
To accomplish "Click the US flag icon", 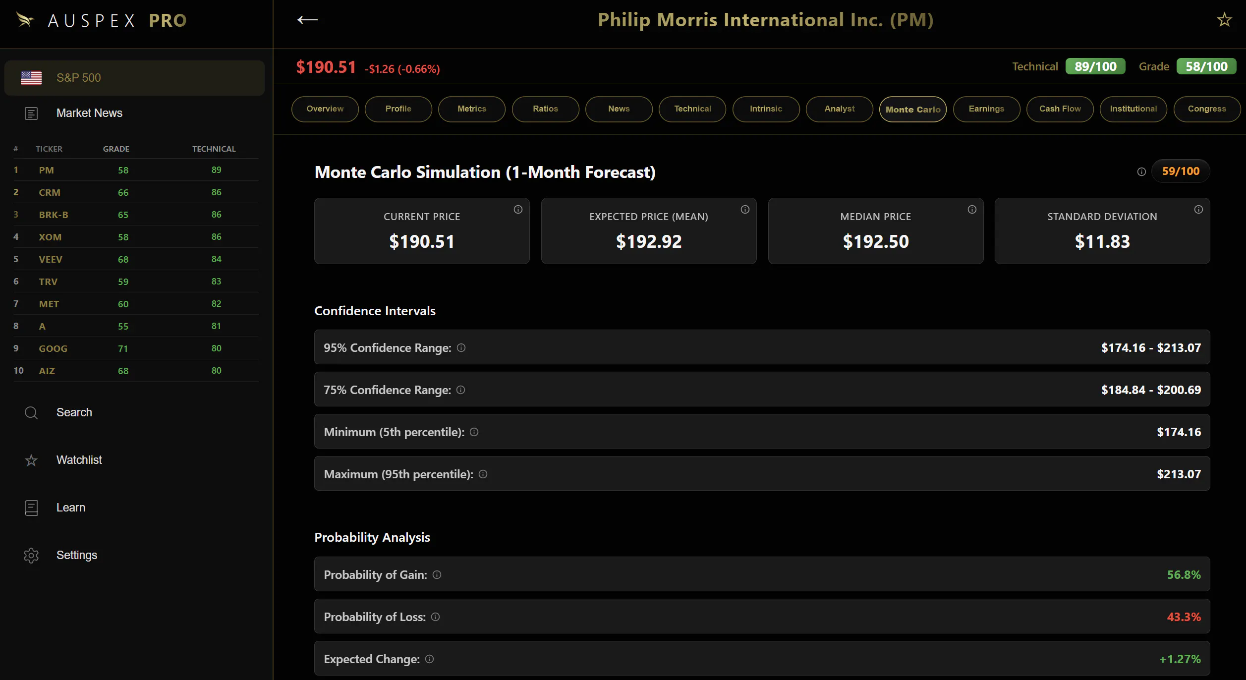I will click(31, 78).
